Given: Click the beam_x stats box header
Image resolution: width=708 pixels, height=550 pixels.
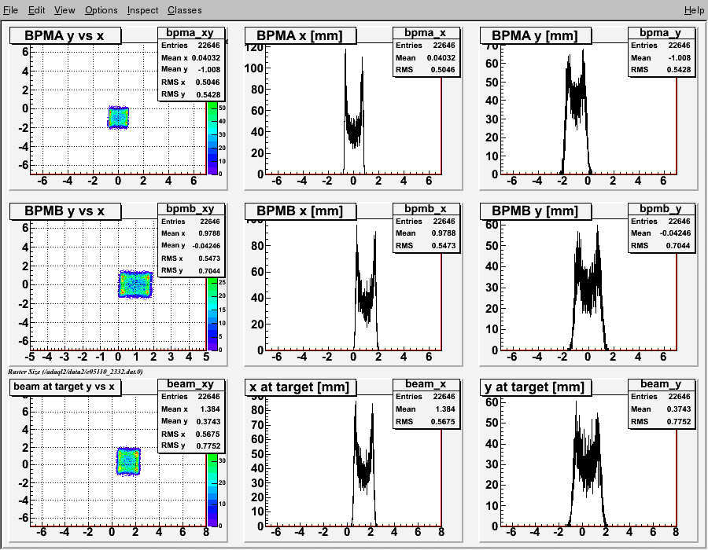Looking at the screenshot, I should pos(426,384).
